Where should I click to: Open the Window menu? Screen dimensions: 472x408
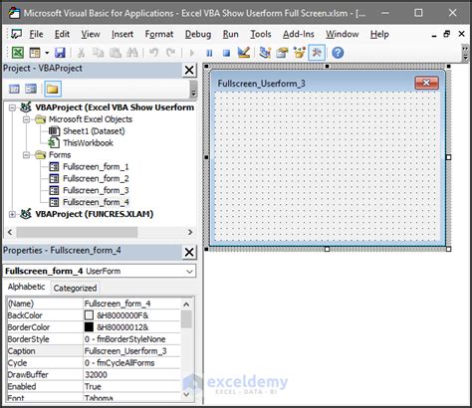[343, 34]
